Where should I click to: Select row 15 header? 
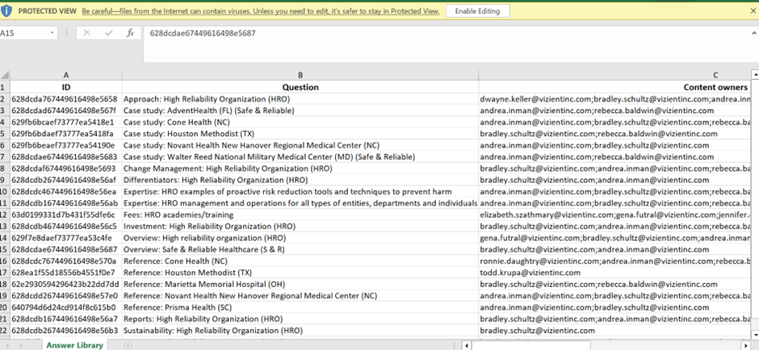pyautogui.click(x=5, y=249)
